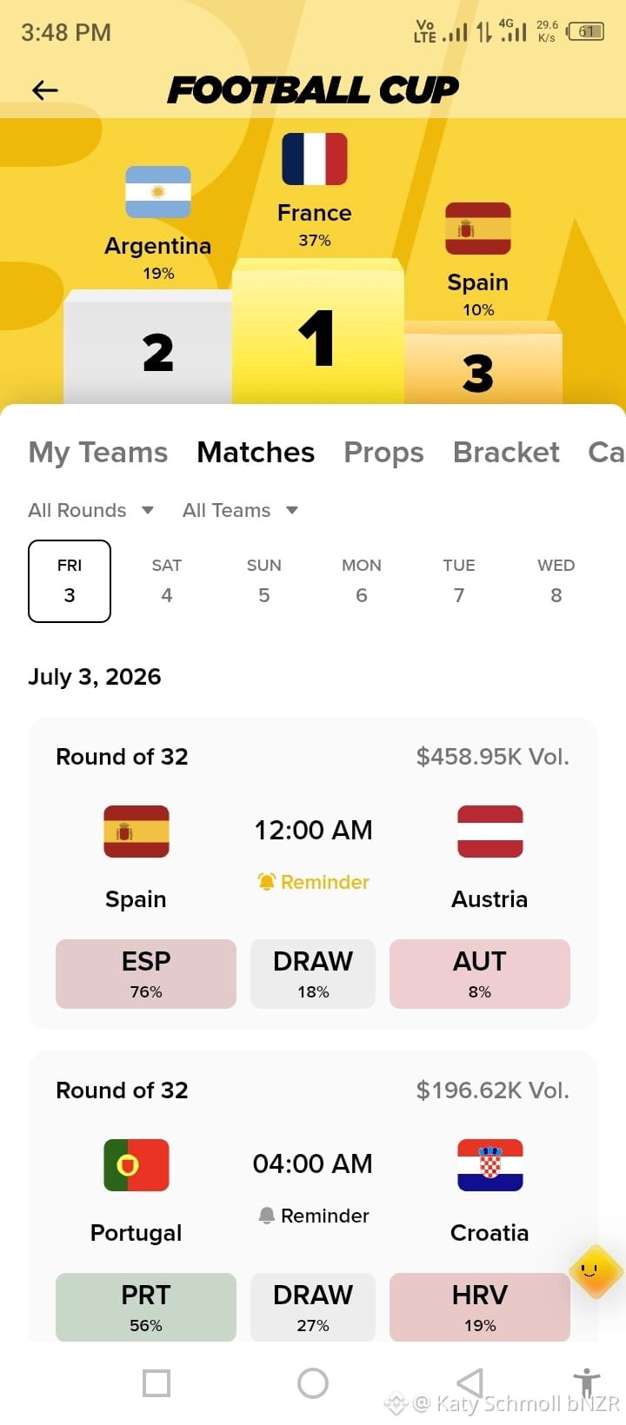This screenshot has height=1425, width=626.
Task: Select the FRI 3 date
Action: pos(70,581)
